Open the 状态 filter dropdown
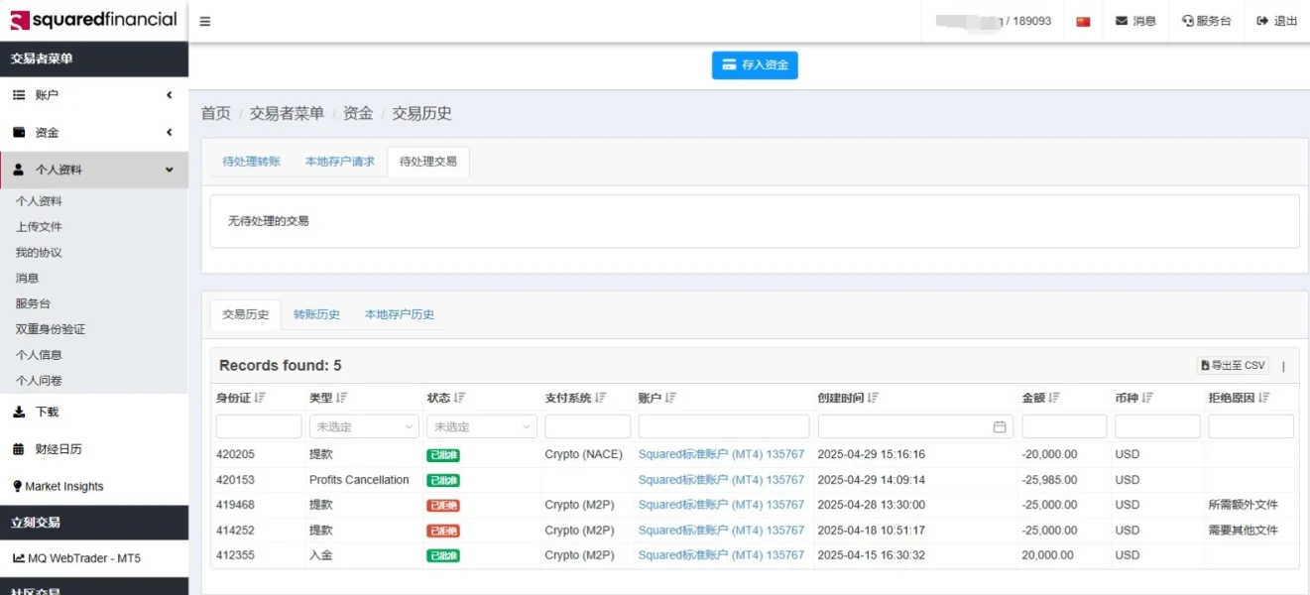Screen dimensions: 1310x595 tap(481, 426)
